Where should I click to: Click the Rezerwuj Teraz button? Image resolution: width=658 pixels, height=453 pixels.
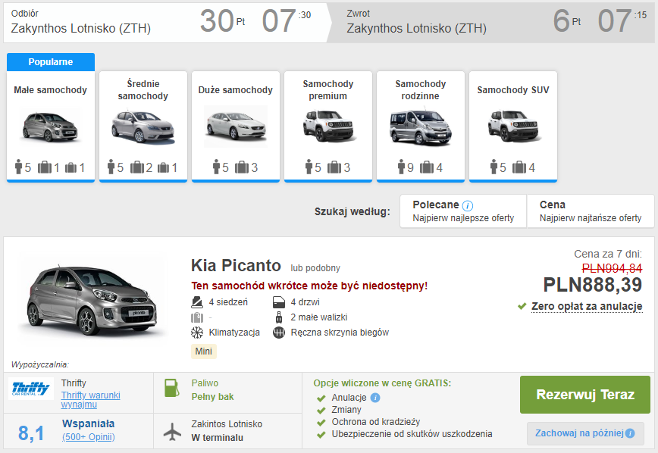(x=585, y=395)
